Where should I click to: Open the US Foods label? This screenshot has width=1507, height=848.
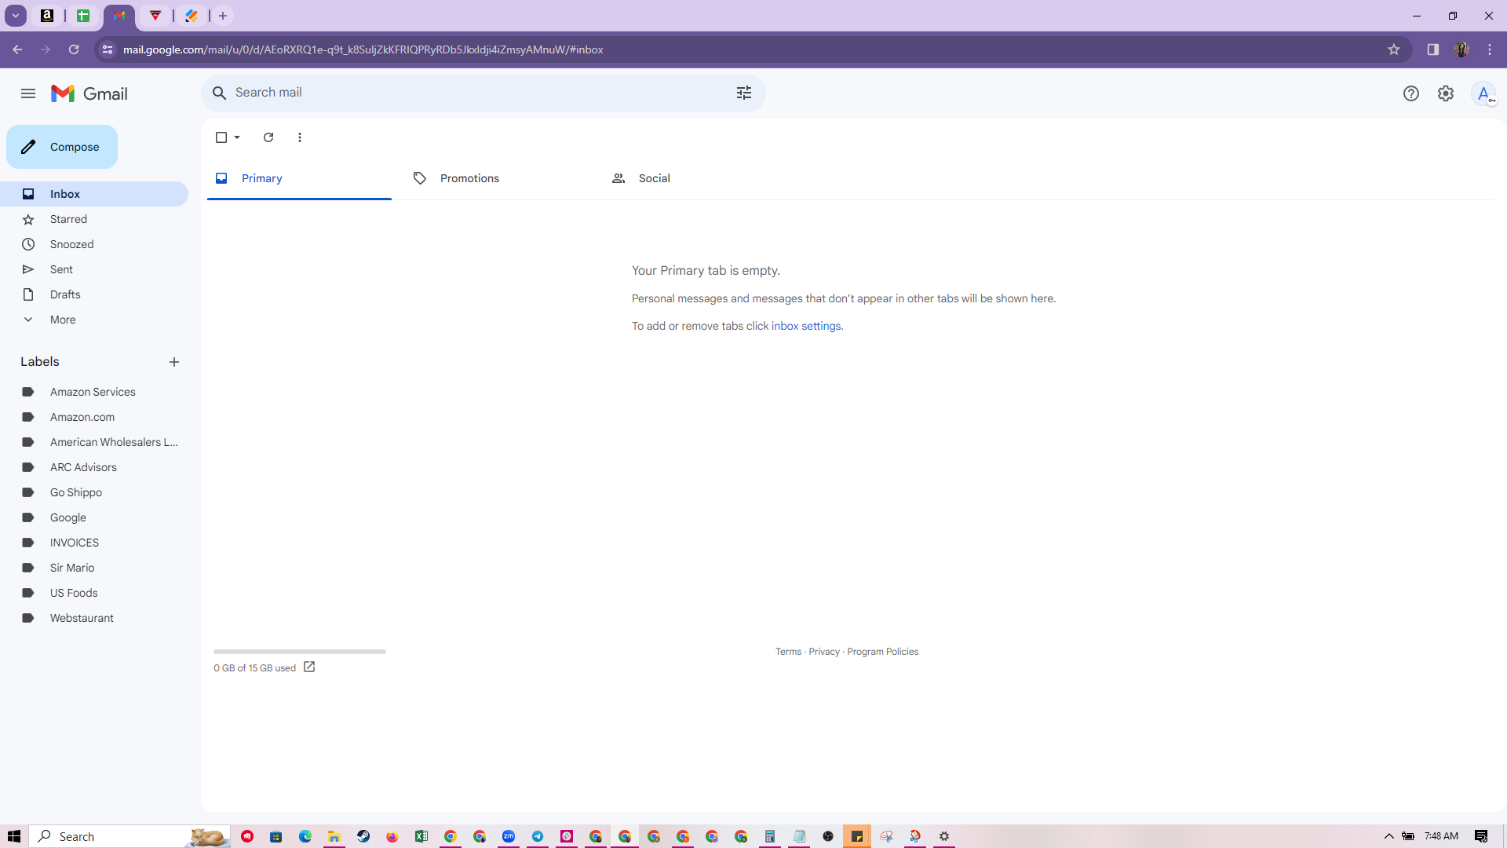(x=94, y=593)
